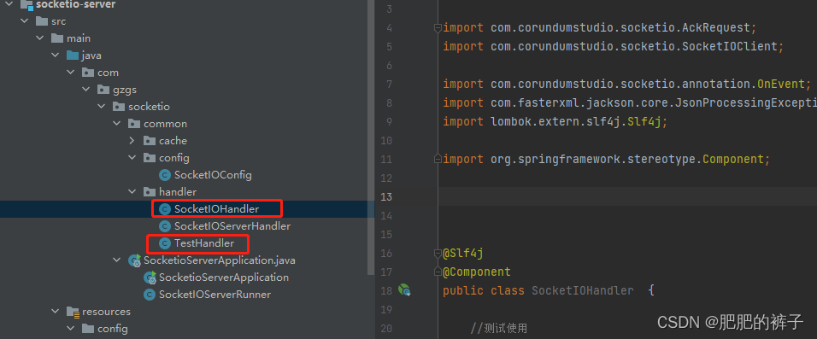Open SocketIOConfig class in tree

[x=213, y=175]
